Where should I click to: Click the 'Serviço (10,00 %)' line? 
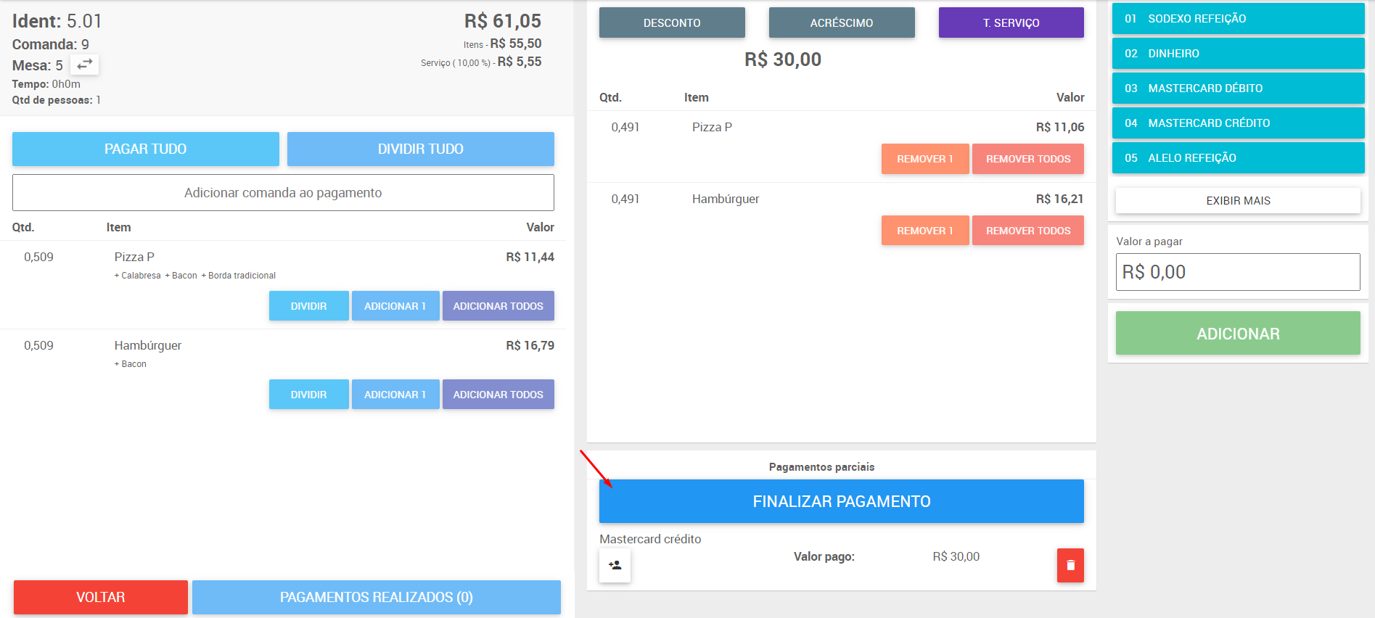click(481, 62)
